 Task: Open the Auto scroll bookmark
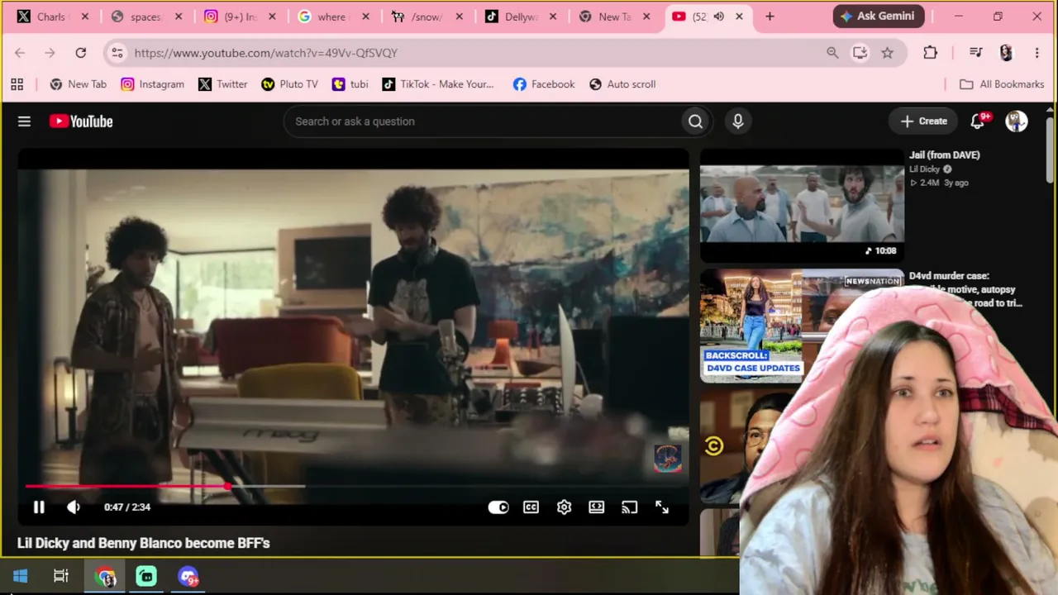(x=622, y=84)
